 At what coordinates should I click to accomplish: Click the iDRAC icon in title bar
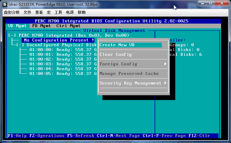click(5, 4)
